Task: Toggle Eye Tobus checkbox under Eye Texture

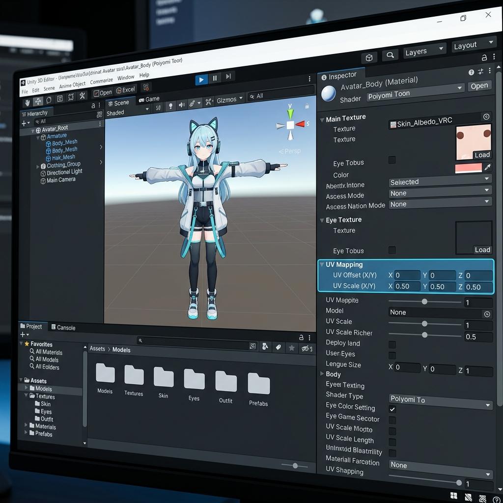Action: 392,250
